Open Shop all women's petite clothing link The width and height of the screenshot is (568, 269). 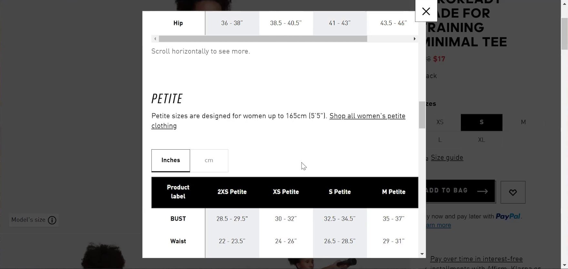[367, 116]
